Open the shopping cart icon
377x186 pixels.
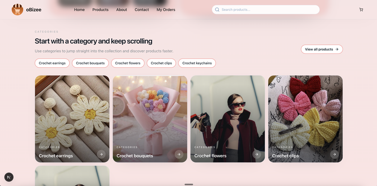coord(361,9)
